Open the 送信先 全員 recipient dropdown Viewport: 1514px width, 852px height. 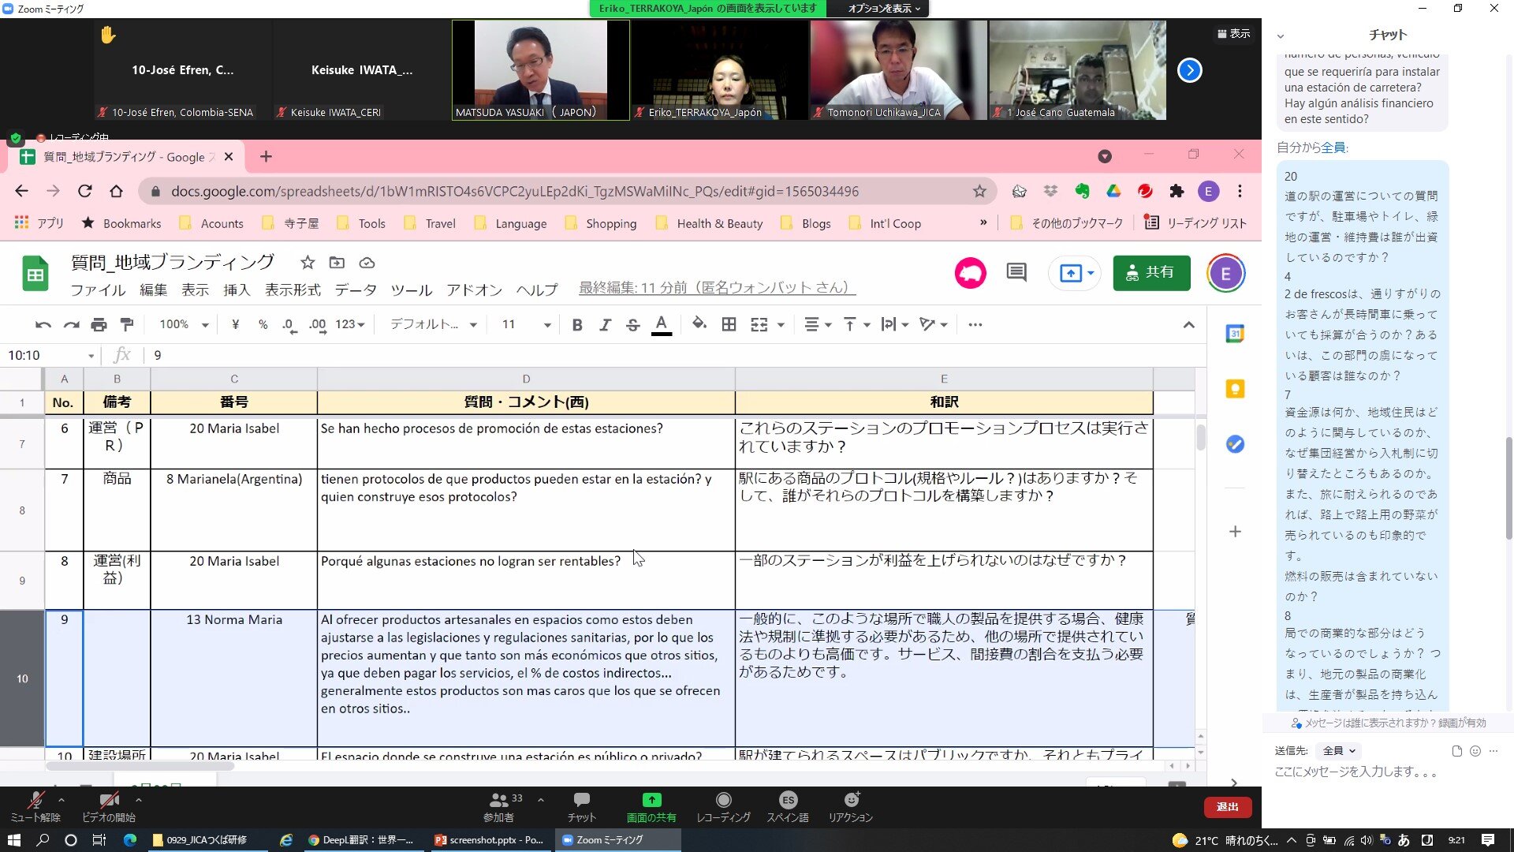click(x=1339, y=751)
